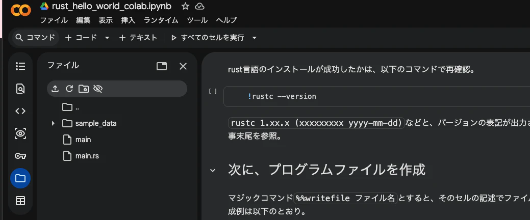Star the rust_hello_world_colab.ipynb notebook
Image resolution: width=530 pixels, height=220 pixels.
[x=185, y=6]
